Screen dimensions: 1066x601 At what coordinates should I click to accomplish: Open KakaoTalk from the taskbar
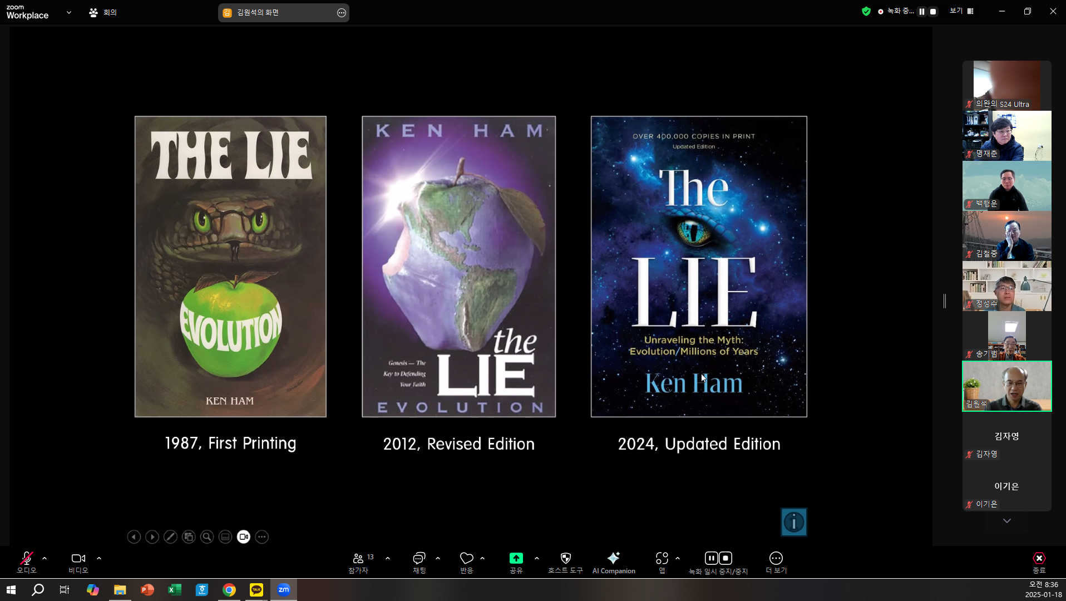click(256, 590)
